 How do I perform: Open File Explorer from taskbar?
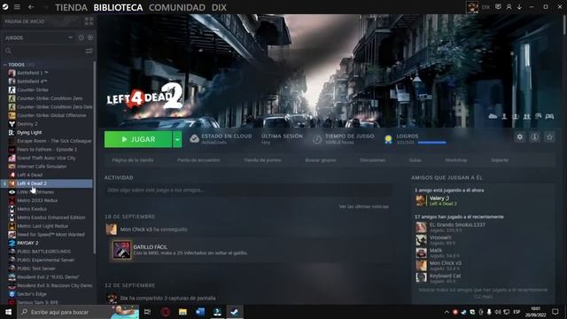[x=183, y=312]
